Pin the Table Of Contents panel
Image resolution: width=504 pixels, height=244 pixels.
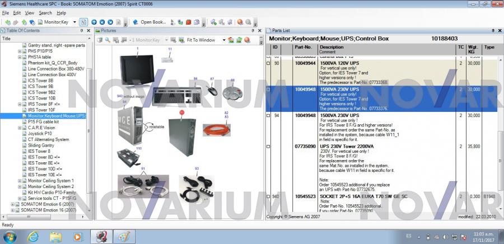coord(82,30)
